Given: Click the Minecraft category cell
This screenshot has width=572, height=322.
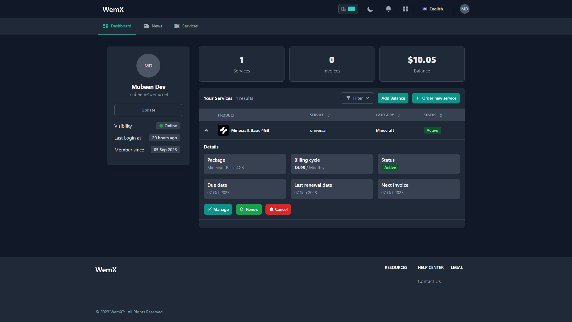Looking at the screenshot, I should click(x=385, y=130).
